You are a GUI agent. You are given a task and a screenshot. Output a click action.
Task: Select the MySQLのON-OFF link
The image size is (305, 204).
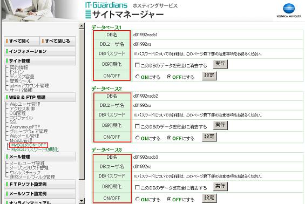pyautogui.click(x=29, y=145)
